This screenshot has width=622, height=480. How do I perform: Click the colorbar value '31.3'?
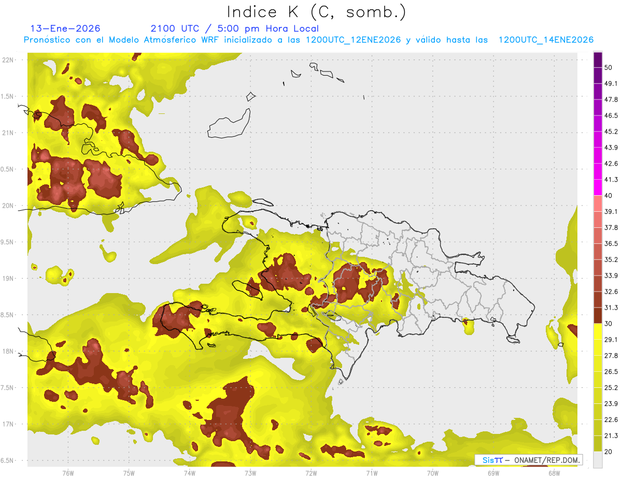click(x=611, y=308)
